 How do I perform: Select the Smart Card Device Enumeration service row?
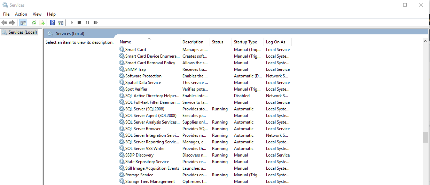(205, 56)
